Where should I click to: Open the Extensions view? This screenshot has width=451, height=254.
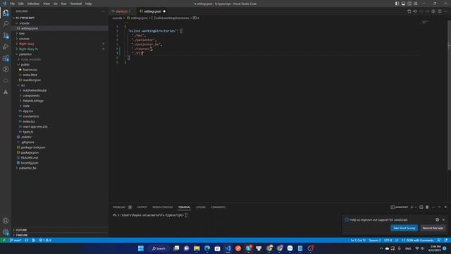click(x=6, y=58)
